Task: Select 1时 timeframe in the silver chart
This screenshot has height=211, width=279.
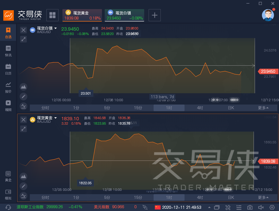Action: coord(169,108)
